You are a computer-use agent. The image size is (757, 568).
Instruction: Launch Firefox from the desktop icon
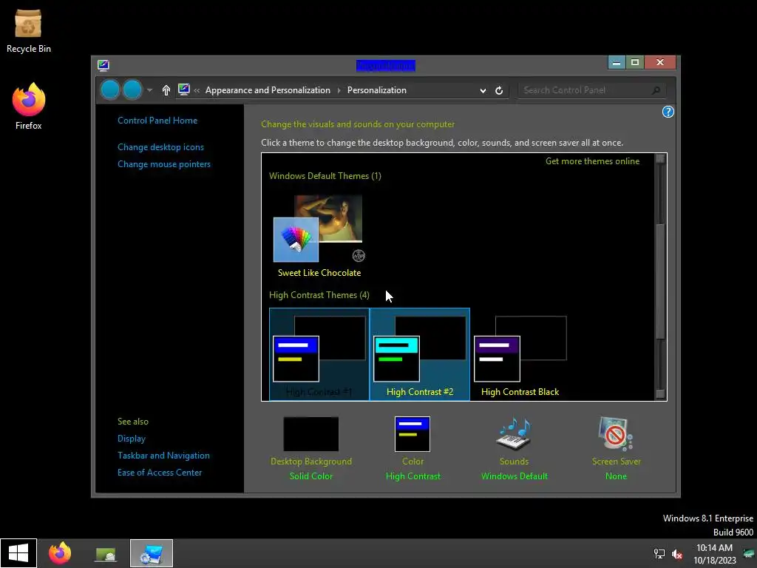(29, 106)
